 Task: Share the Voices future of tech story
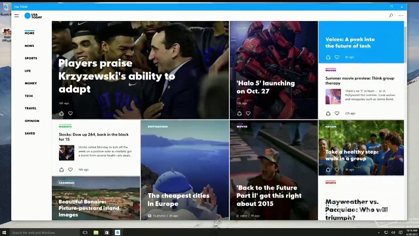328,57
